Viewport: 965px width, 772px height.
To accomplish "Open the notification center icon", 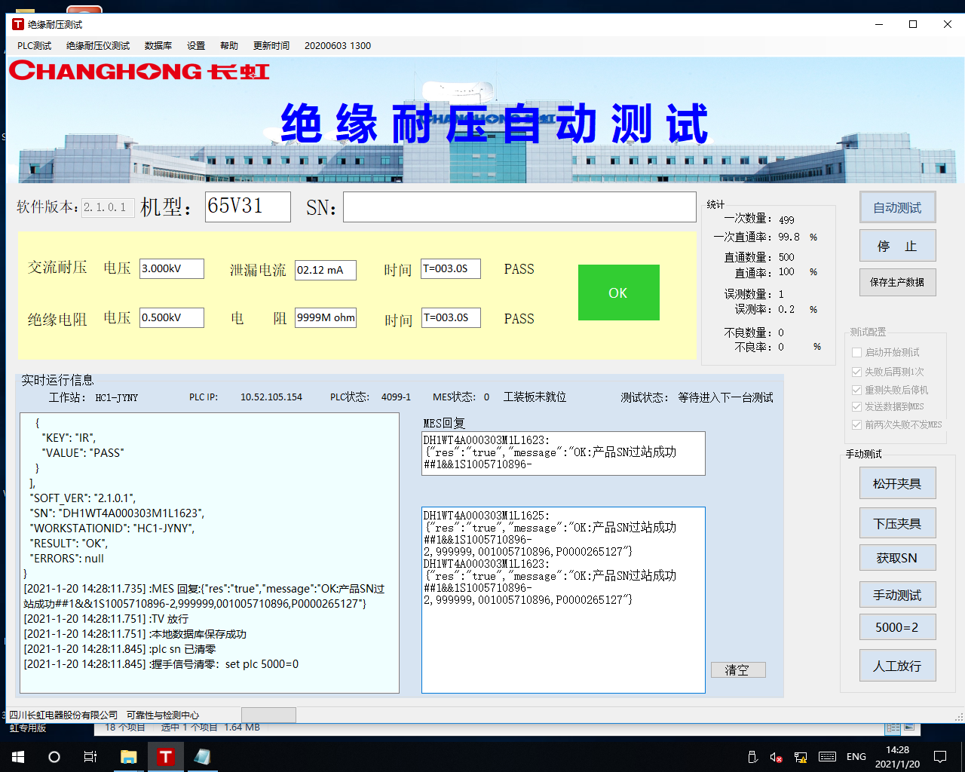I will [x=940, y=757].
